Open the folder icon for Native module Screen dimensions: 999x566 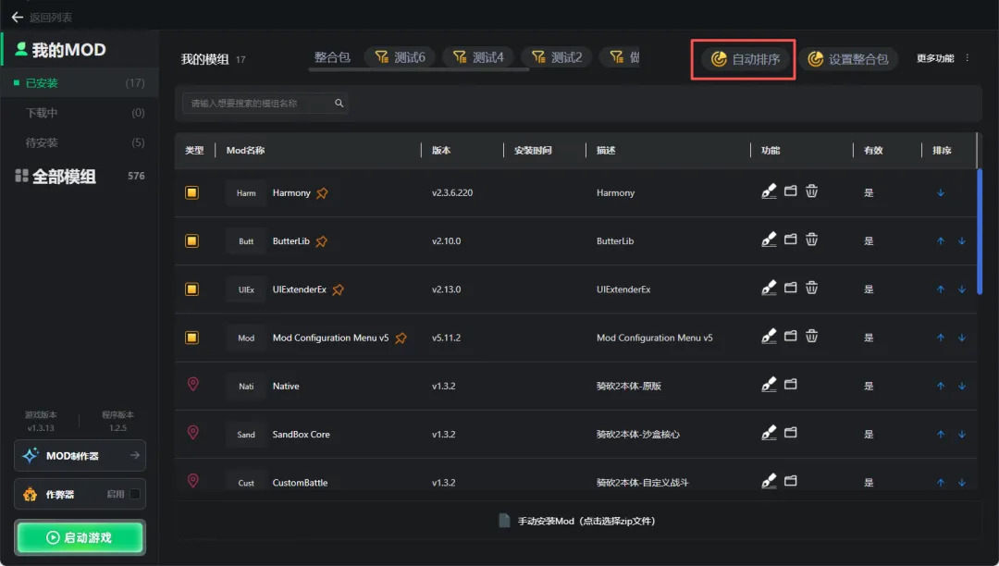[791, 385]
